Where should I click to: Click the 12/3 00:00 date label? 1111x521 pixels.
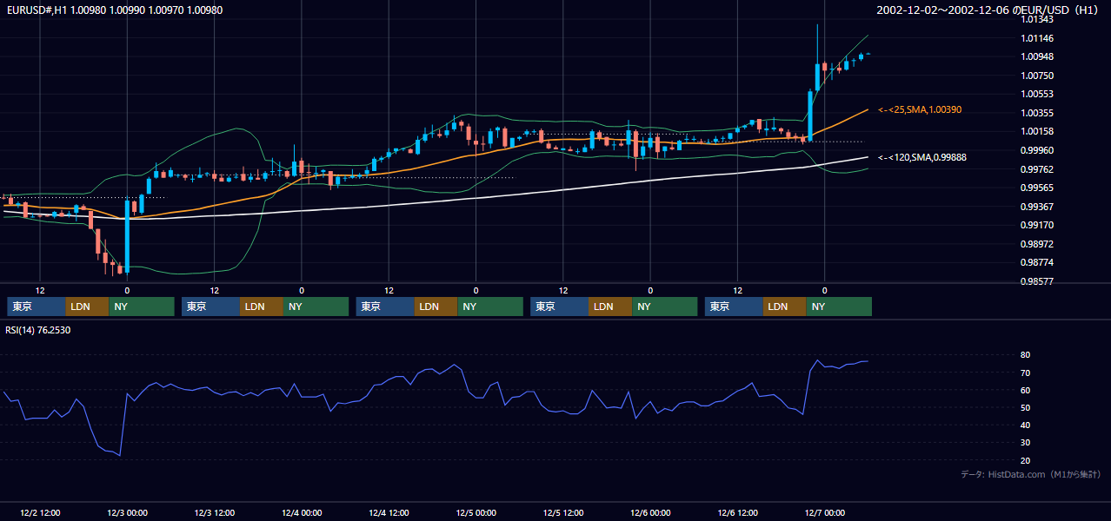coord(127,513)
